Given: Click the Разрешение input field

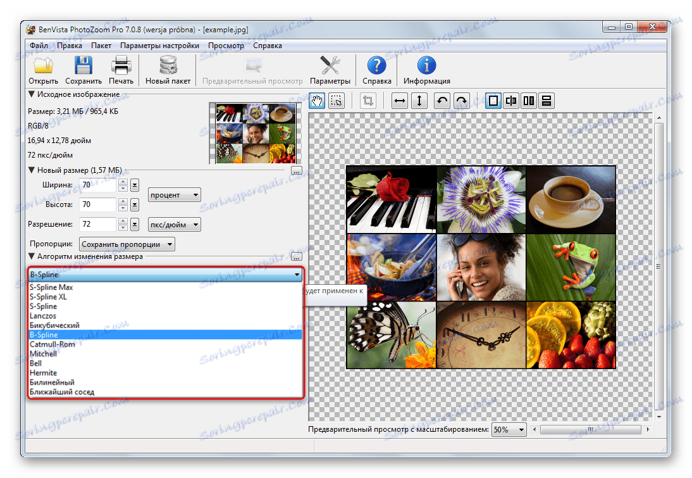Looking at the screenshot, I should (98, 224).
